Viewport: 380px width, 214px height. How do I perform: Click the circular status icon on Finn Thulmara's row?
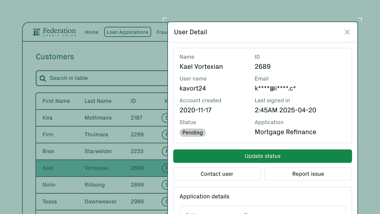click(166, 134)
